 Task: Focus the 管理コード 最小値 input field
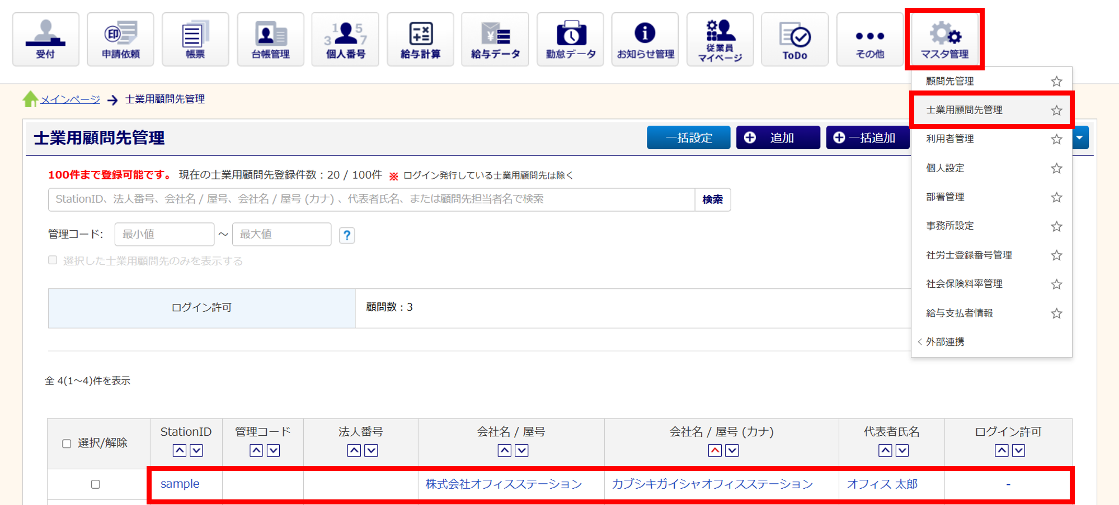tap(164, 235)
